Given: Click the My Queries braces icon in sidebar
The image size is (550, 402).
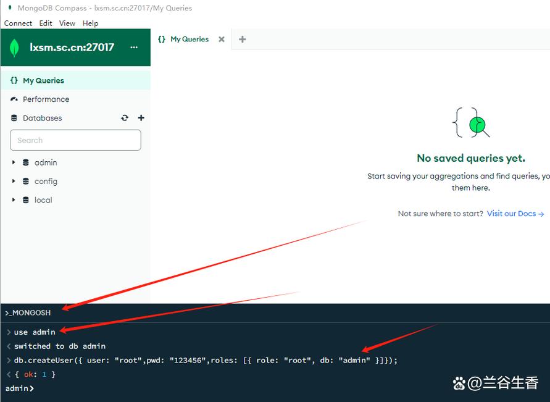Looking at the screenshot, I should 14,80.
